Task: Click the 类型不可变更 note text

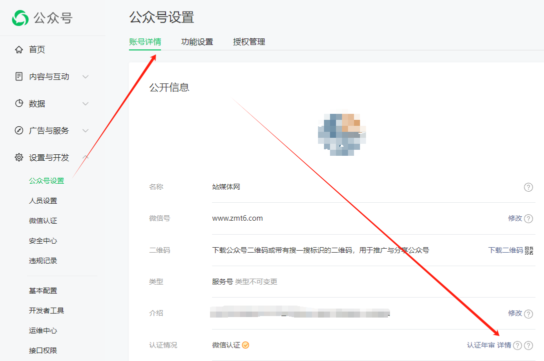Action: click(256, 282)
